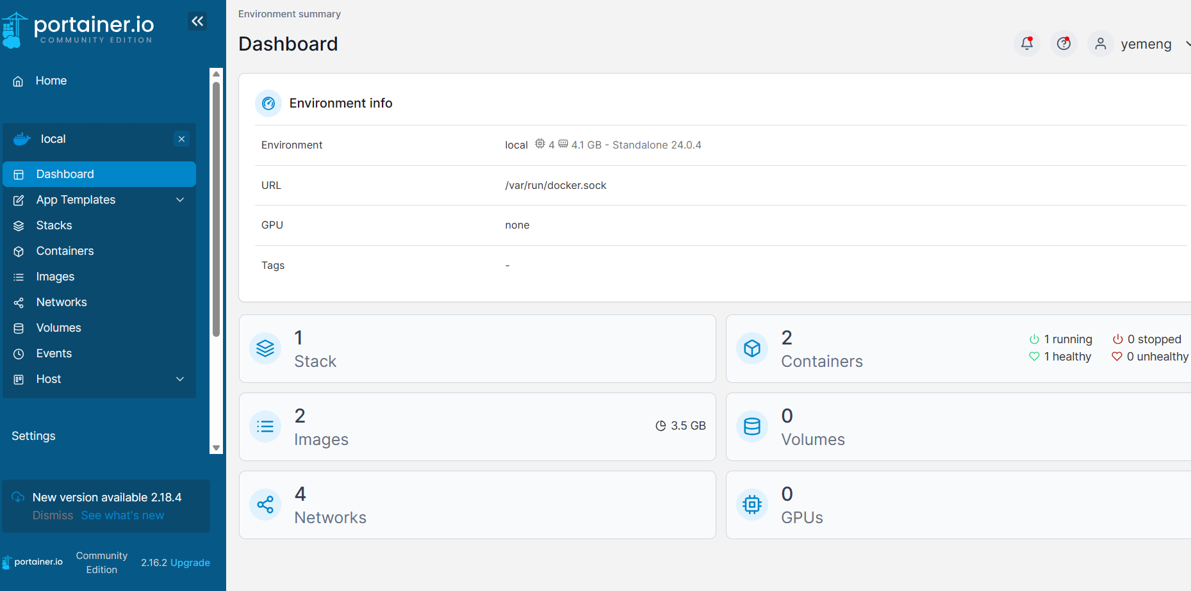
Task: Click the user avatar icon
Action: pos(1100,44)
